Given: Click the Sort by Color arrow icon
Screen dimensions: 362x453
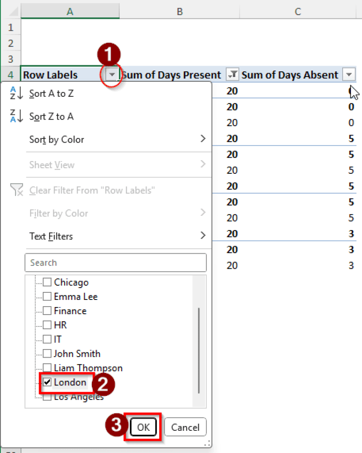Looking at the screenshot, I should (x=203, y=139).
